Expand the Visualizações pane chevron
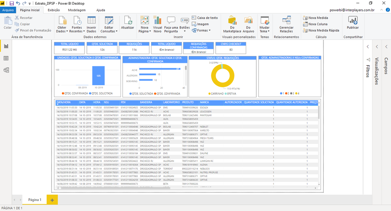Screen dimensions: 391x211 pos(377,46)
